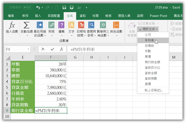Select 貸款期數 in the names menu
186x123 pixels.
pyautogui.click(x=153, y=78)
